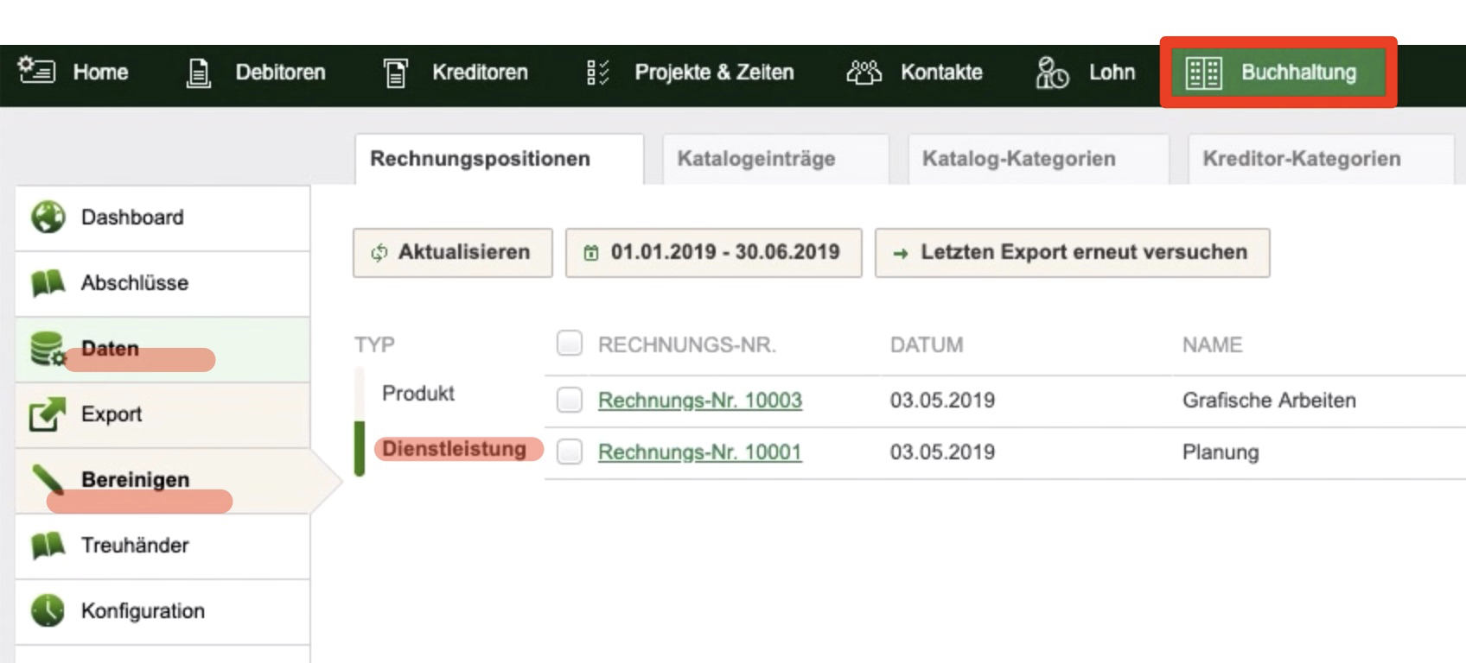Switch to the Katalogeinträge tab

[756, 159]
